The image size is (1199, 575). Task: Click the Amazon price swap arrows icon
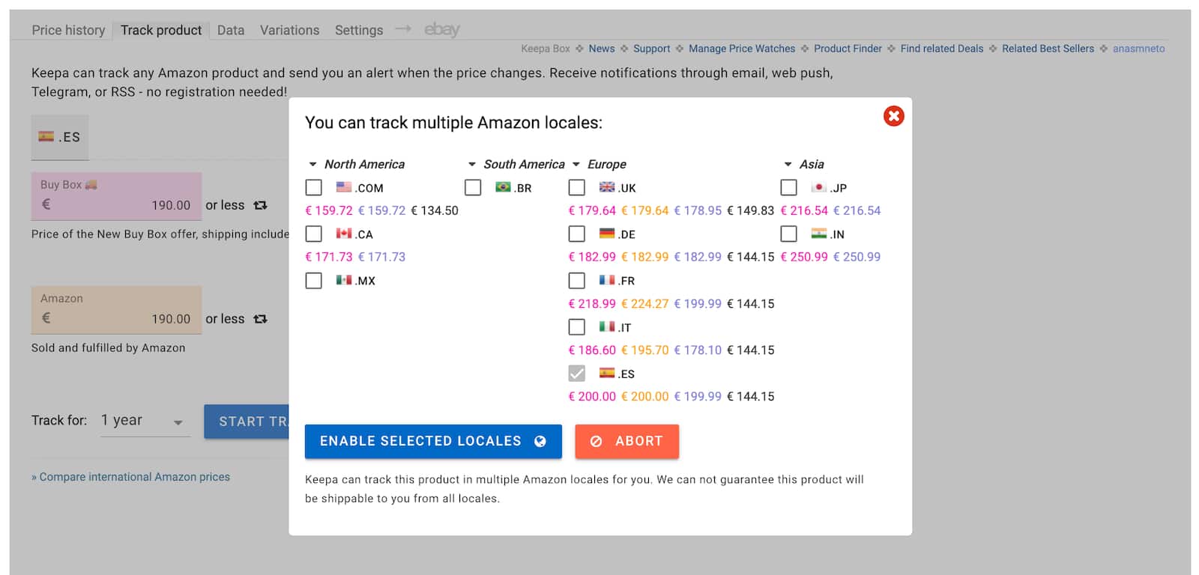coord(260,319)
